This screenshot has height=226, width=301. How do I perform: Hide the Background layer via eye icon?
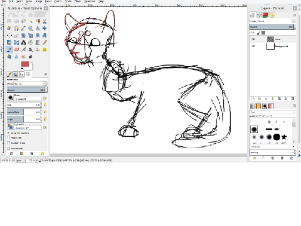pyautogui.click(x=253, y=46)
